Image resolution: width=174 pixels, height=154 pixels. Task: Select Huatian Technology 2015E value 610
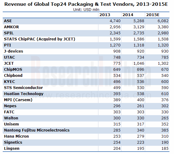coord(165,94)
